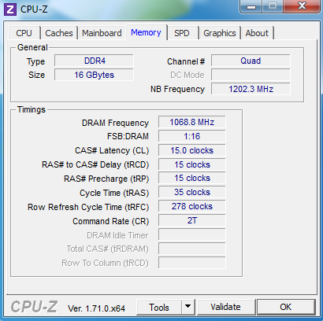Click the 15.0 clocks CAS# Latency value
This screenshot has width=323, height=321.
tap(192, 150)
